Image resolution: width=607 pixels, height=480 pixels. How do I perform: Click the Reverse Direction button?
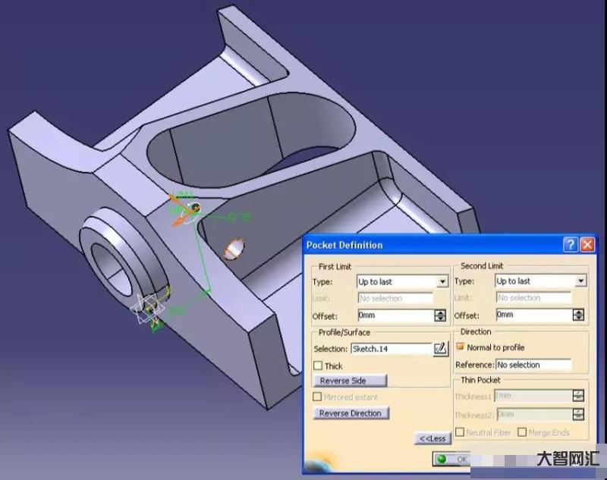coord(351,413)
